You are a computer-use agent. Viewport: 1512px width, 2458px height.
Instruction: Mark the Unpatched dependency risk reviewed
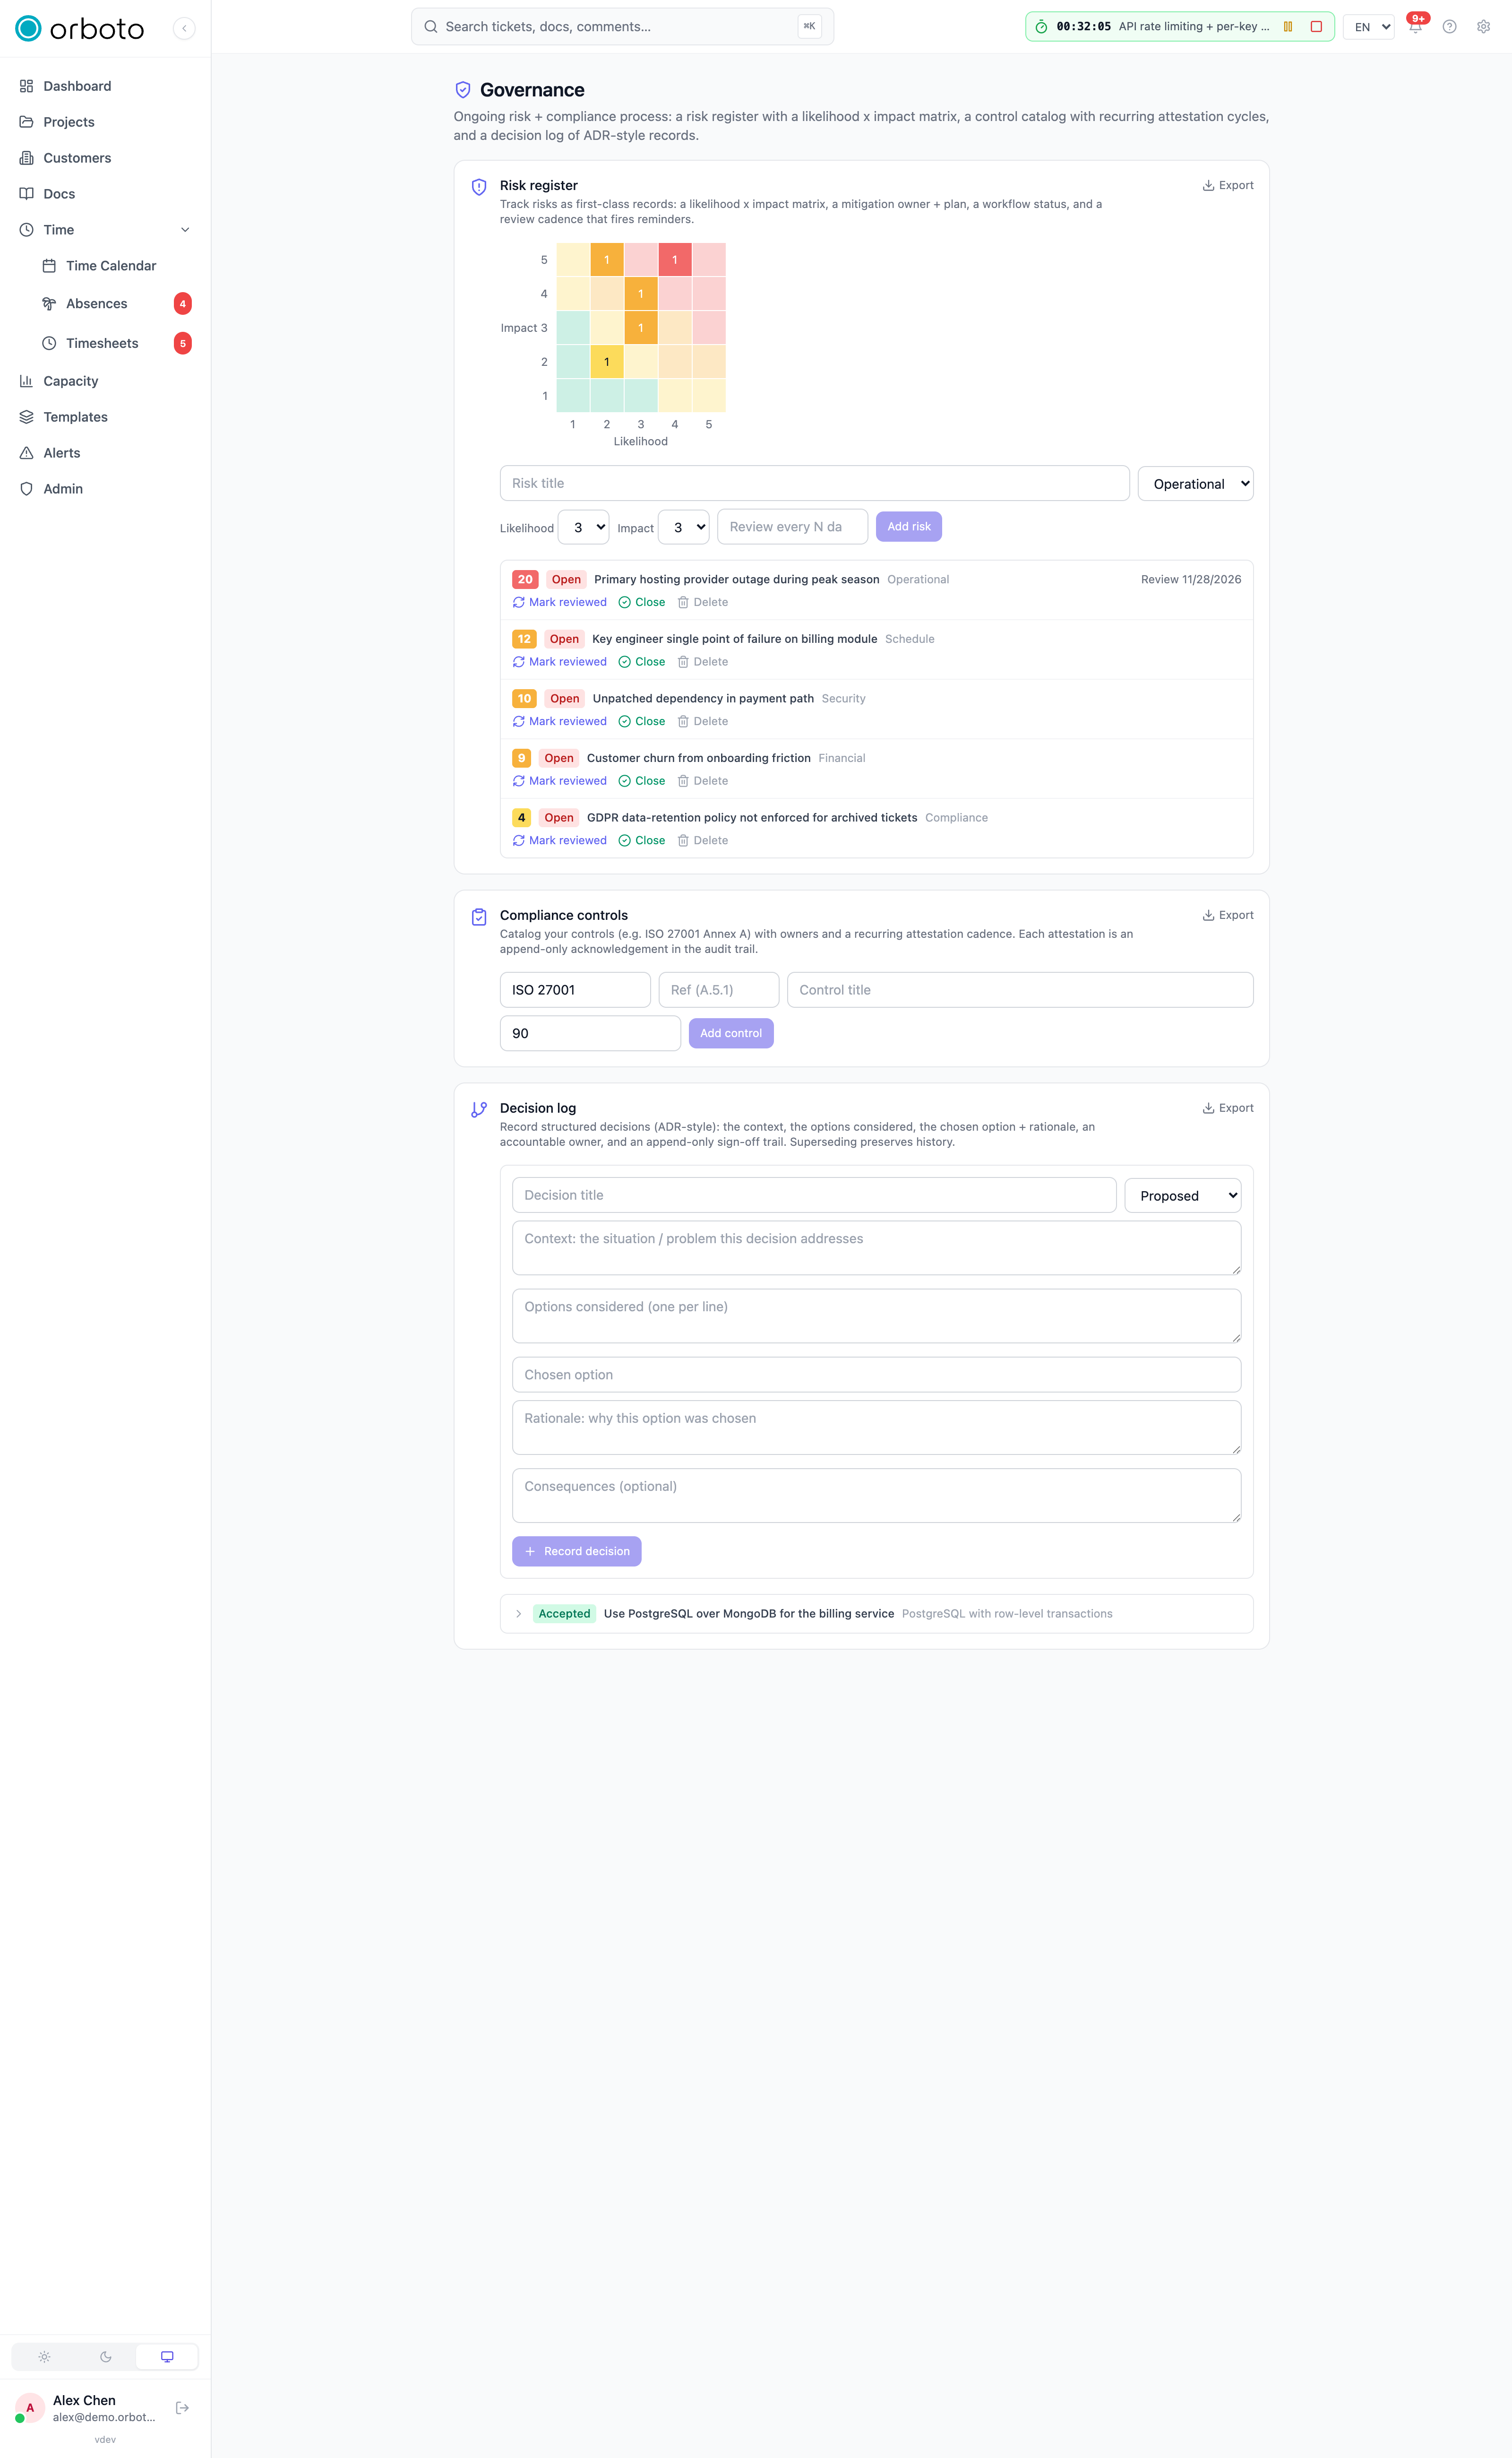pyautogui.click(x=560, y=721)
